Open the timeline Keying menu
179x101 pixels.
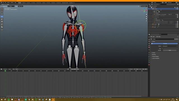[x=10, y=69]
